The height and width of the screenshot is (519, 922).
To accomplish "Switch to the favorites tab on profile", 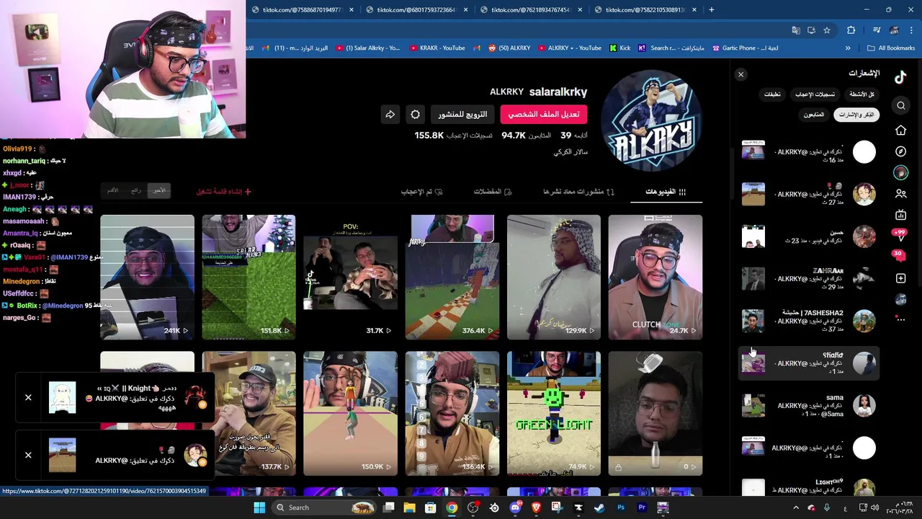I will pos(493,192).
